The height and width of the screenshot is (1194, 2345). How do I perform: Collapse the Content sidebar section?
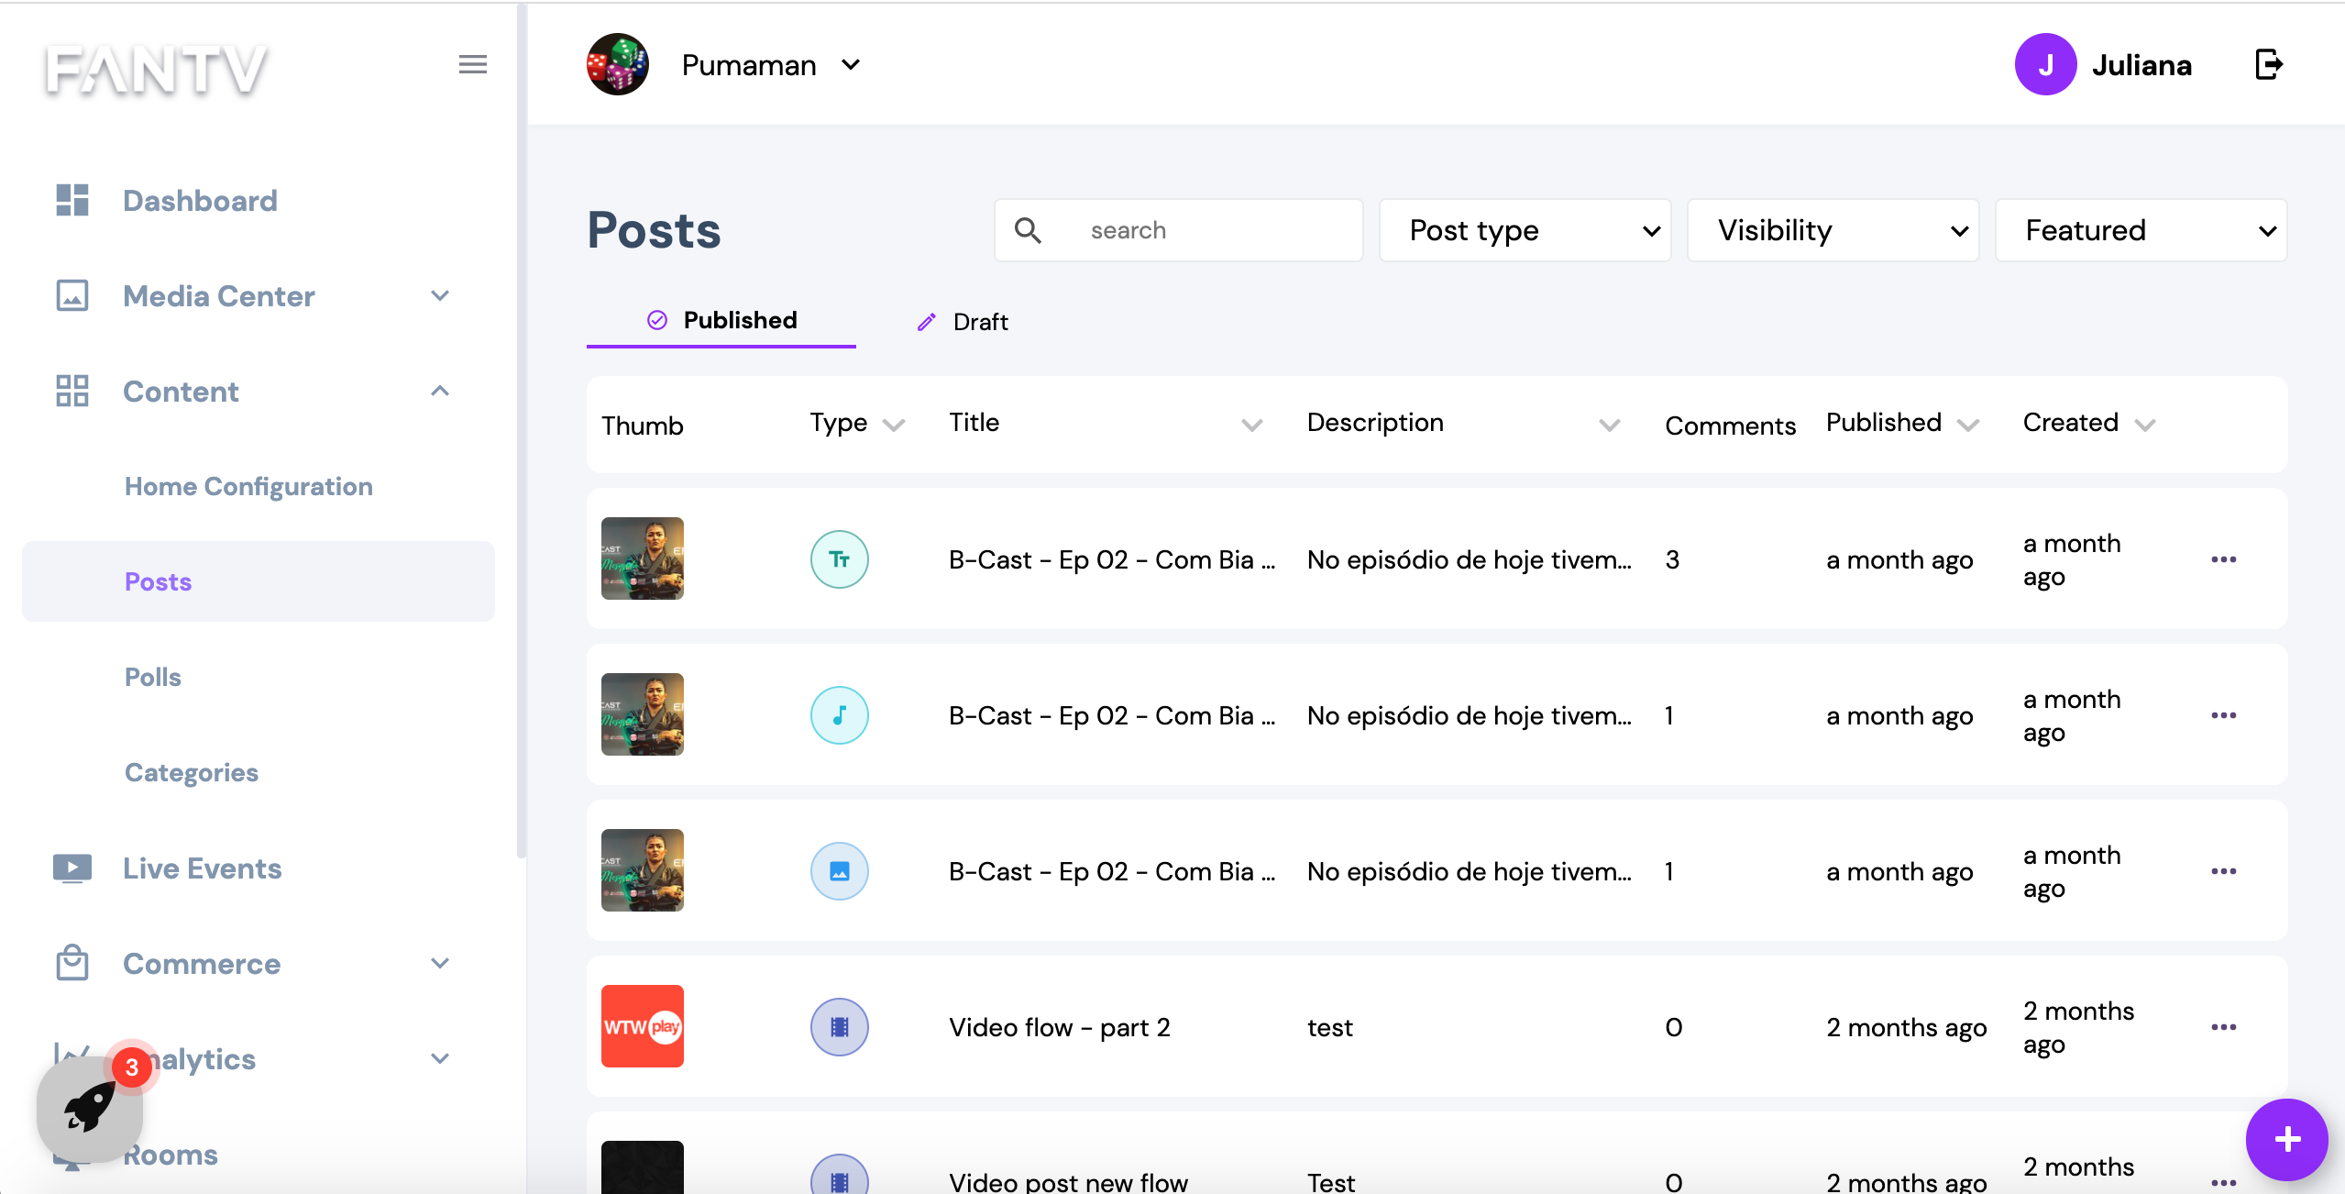[440, 391]
